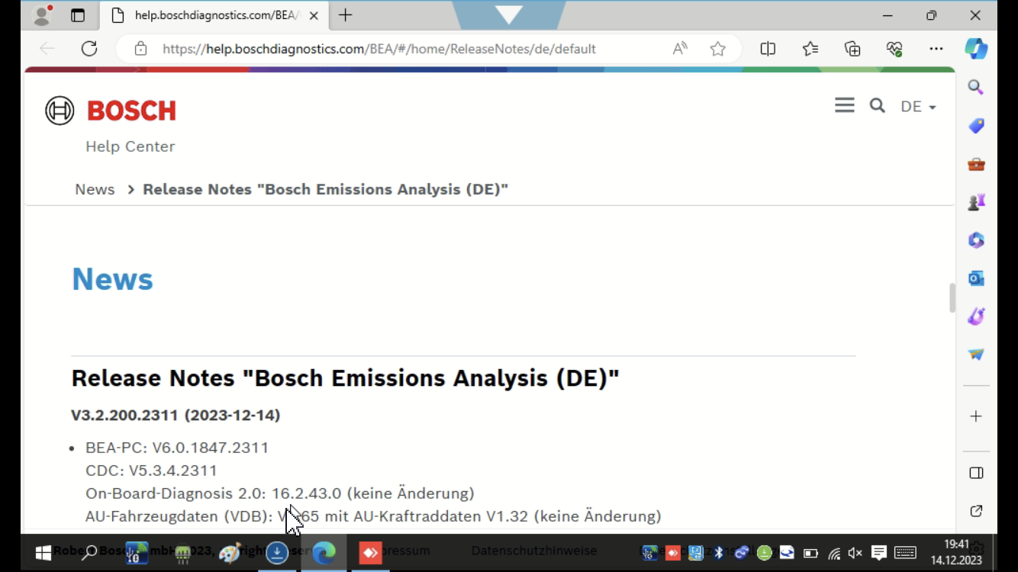
Task: Open Windows taskbar search
Action: point(89,553)
